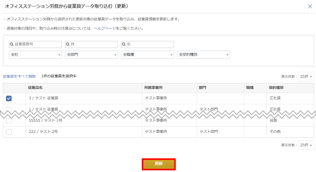The height and width of the screenshot is (172, 316).
Task: Click the 所属事業所 column header
Action: 153,88
